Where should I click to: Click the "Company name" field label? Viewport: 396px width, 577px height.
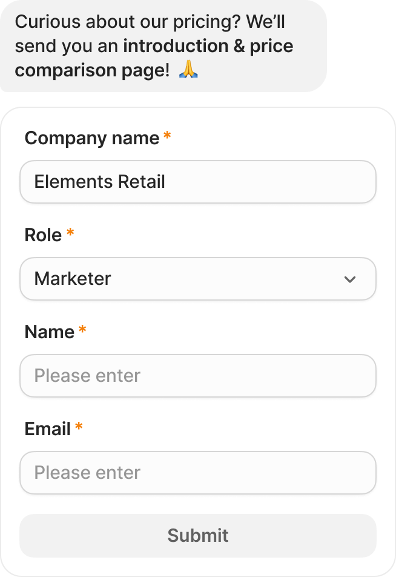pos(92,138)
